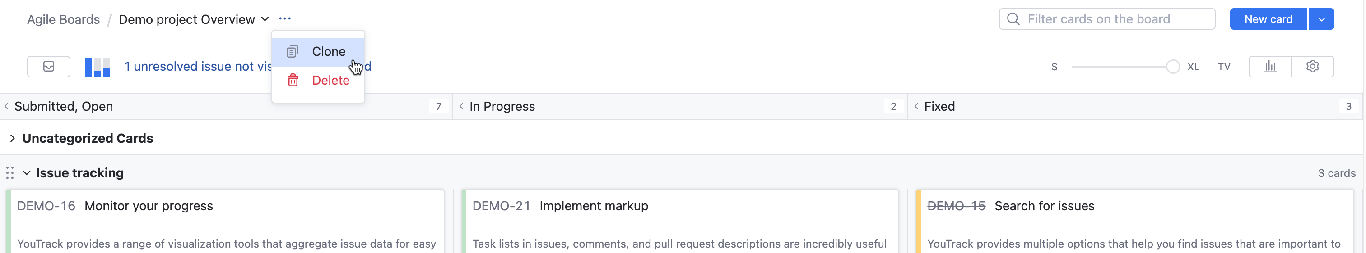Click the card size slider handle
The image size is (1366, 253).
tap(1173, 67)
